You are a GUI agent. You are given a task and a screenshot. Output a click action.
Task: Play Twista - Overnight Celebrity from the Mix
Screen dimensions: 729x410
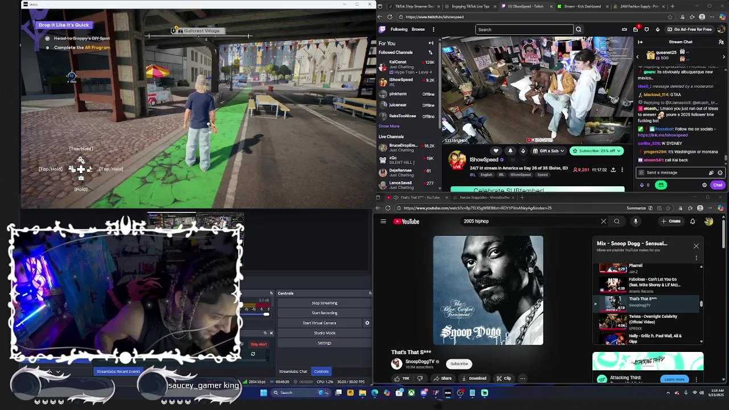click(x=649, y=322)
